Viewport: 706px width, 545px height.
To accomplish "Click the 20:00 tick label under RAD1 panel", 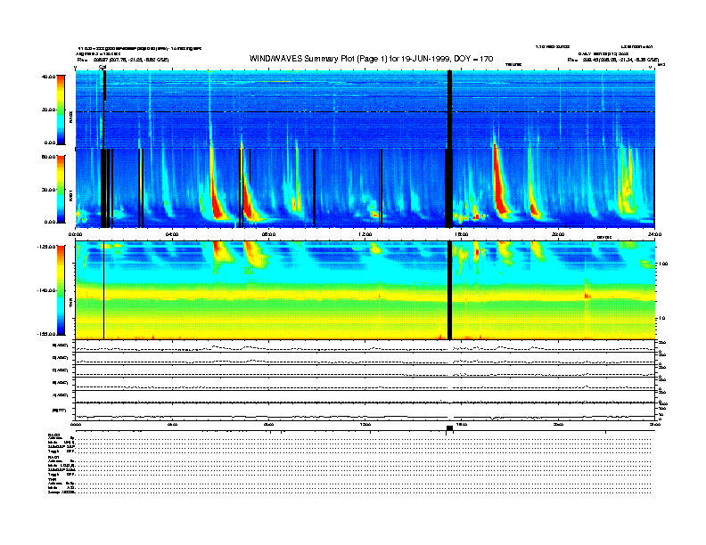I will [x=558, y=234].
